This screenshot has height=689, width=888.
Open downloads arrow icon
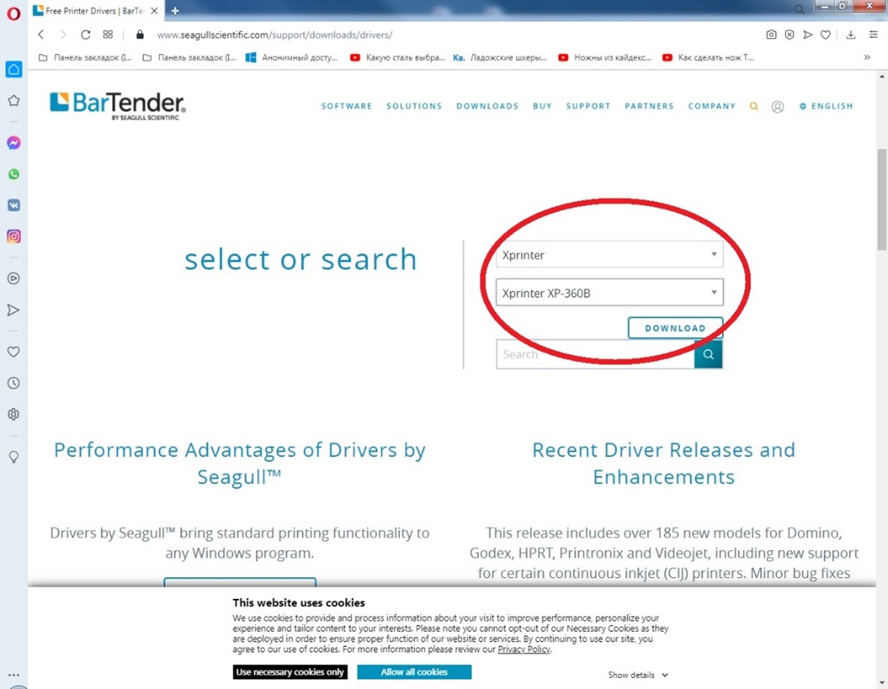(x=850, y=35)
